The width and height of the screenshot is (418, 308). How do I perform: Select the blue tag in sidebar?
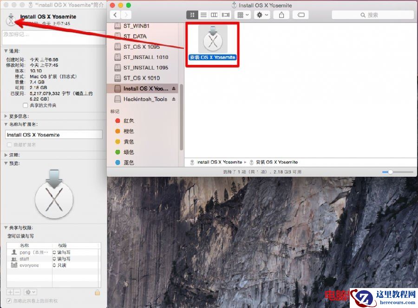[x=143, y=162]
